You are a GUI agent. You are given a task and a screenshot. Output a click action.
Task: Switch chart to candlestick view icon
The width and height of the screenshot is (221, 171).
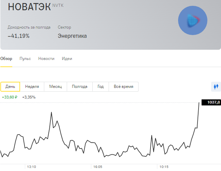point(216,87)
